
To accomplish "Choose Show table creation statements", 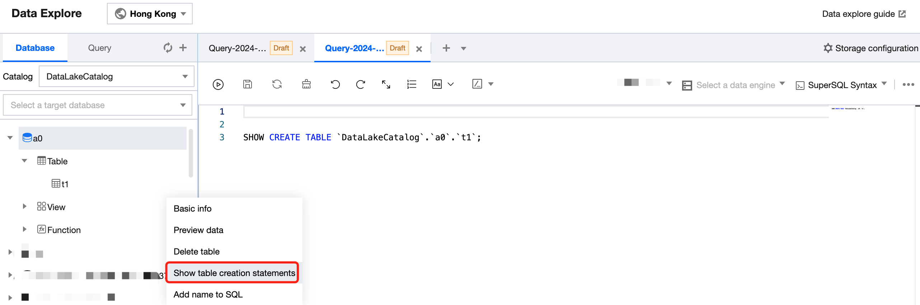I will coord(234,273).
